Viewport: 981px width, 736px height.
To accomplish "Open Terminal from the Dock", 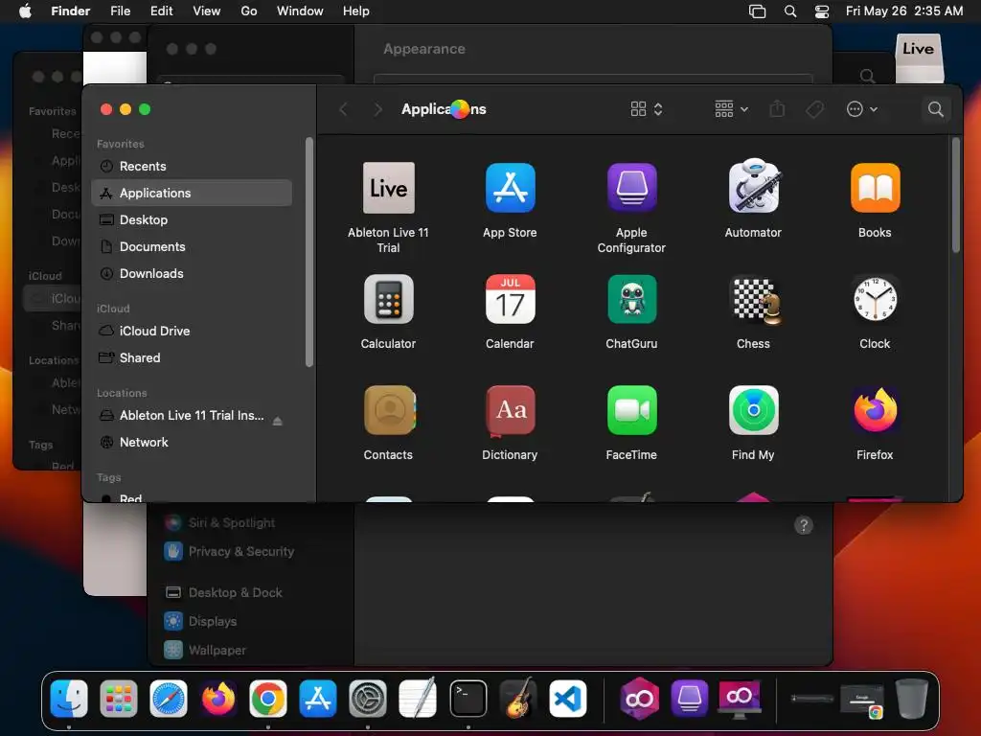I will (468, 698).
